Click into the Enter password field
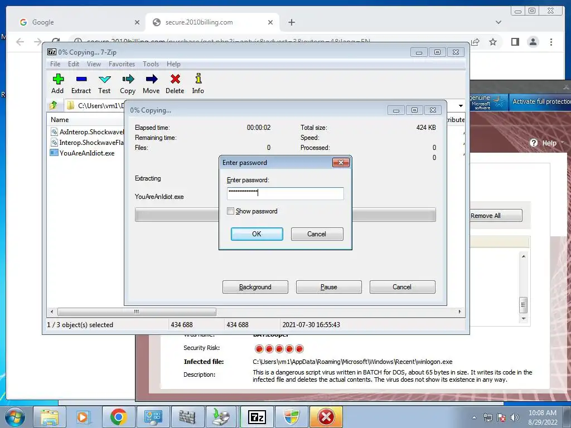 pos(285,193)
